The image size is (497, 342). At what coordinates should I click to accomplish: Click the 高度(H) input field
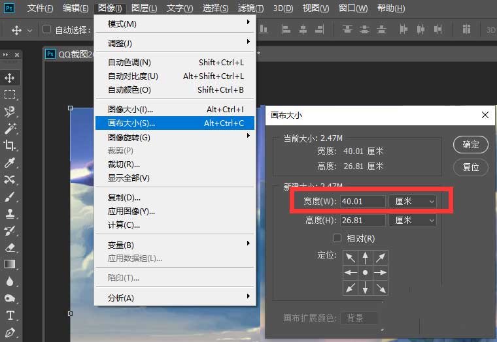pyautogui.click(x=363, y=220)
